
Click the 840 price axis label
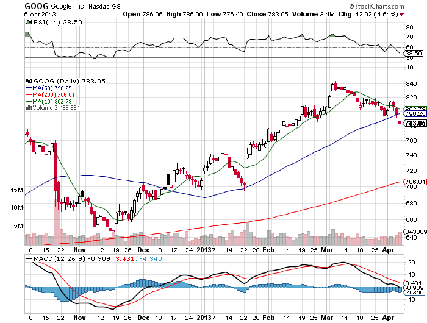(411, 84)
